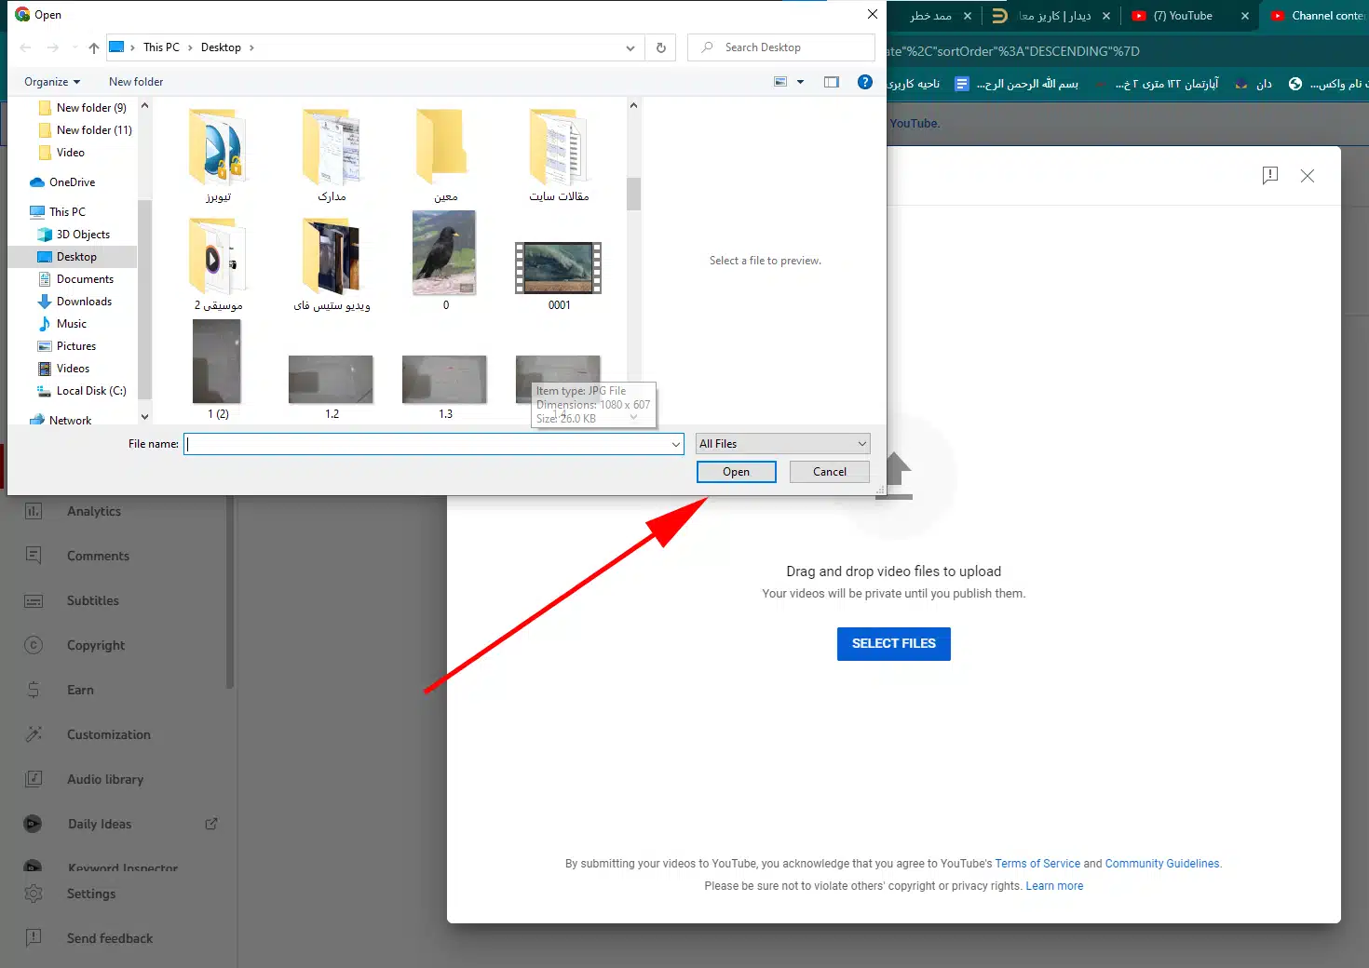
Task: Open Customization in the Studio sidebar
Action: pyautogui.click(x=108, y=734)
